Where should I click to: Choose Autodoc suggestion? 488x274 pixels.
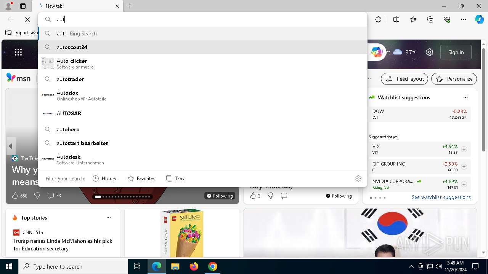coord(203,96)
